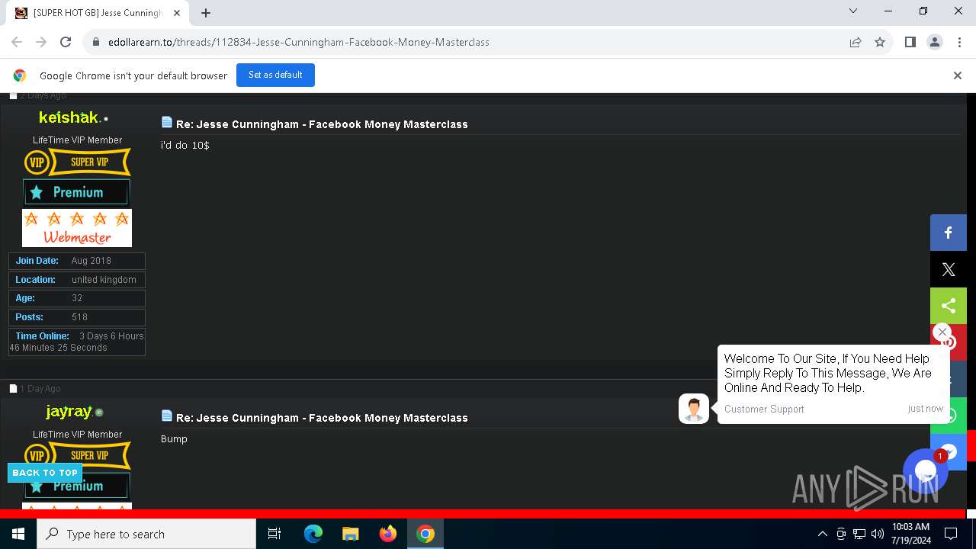
Task: Show hidden system tray icons
Action: [x=822, y=534]
